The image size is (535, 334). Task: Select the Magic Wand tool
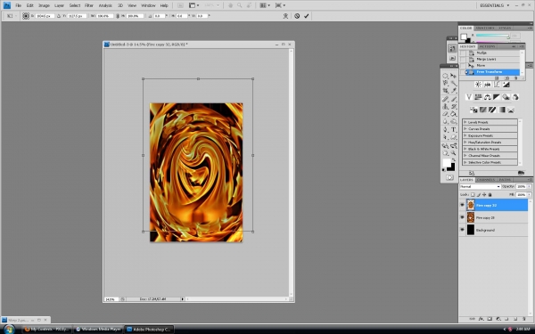click(454, 83)
